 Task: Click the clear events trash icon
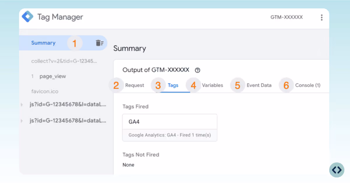click(x=99, y=43)
